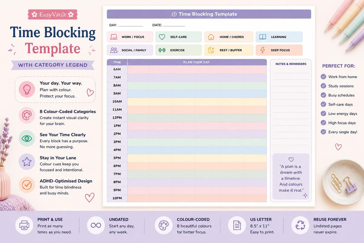Click the open book Learning icon

pos(262,37)
